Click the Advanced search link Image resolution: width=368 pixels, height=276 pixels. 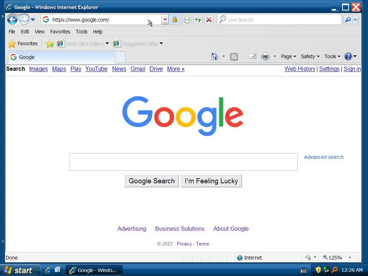323,157
